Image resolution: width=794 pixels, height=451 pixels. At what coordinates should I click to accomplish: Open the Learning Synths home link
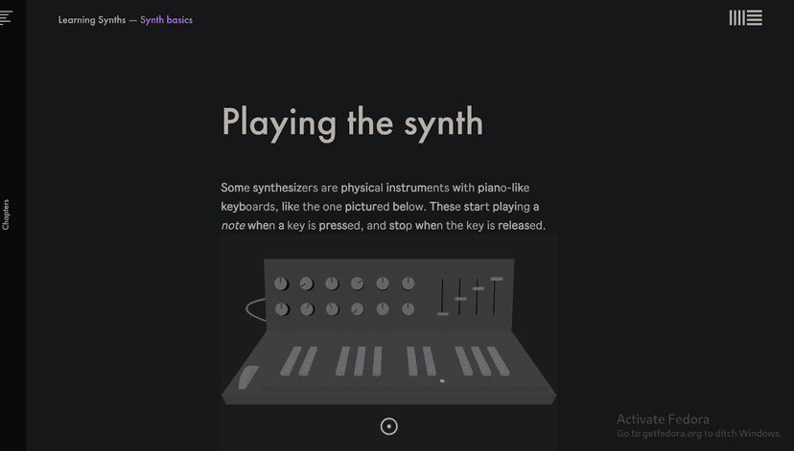pyautogui.click(x=91, y=19)
